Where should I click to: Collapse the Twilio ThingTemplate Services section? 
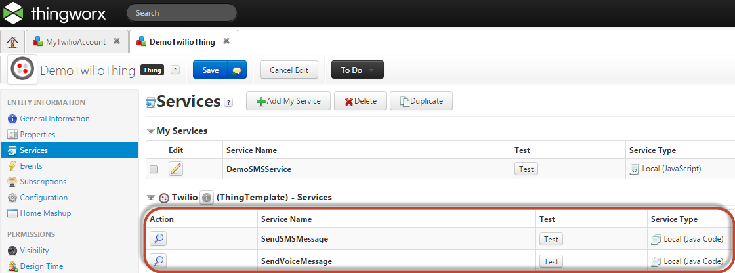151,198
